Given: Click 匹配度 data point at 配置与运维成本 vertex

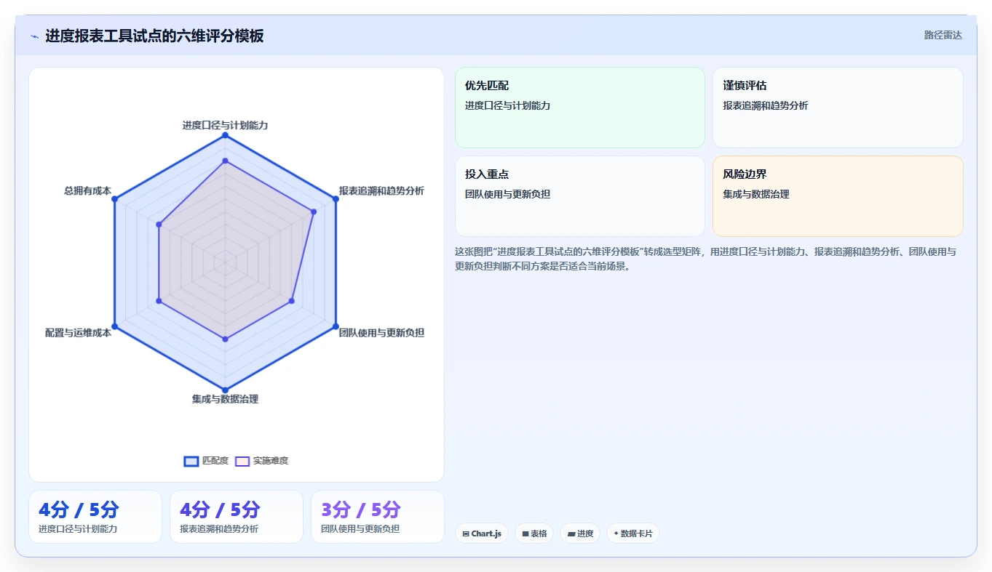Looking at the screenshot, I should tap(114, 326).
